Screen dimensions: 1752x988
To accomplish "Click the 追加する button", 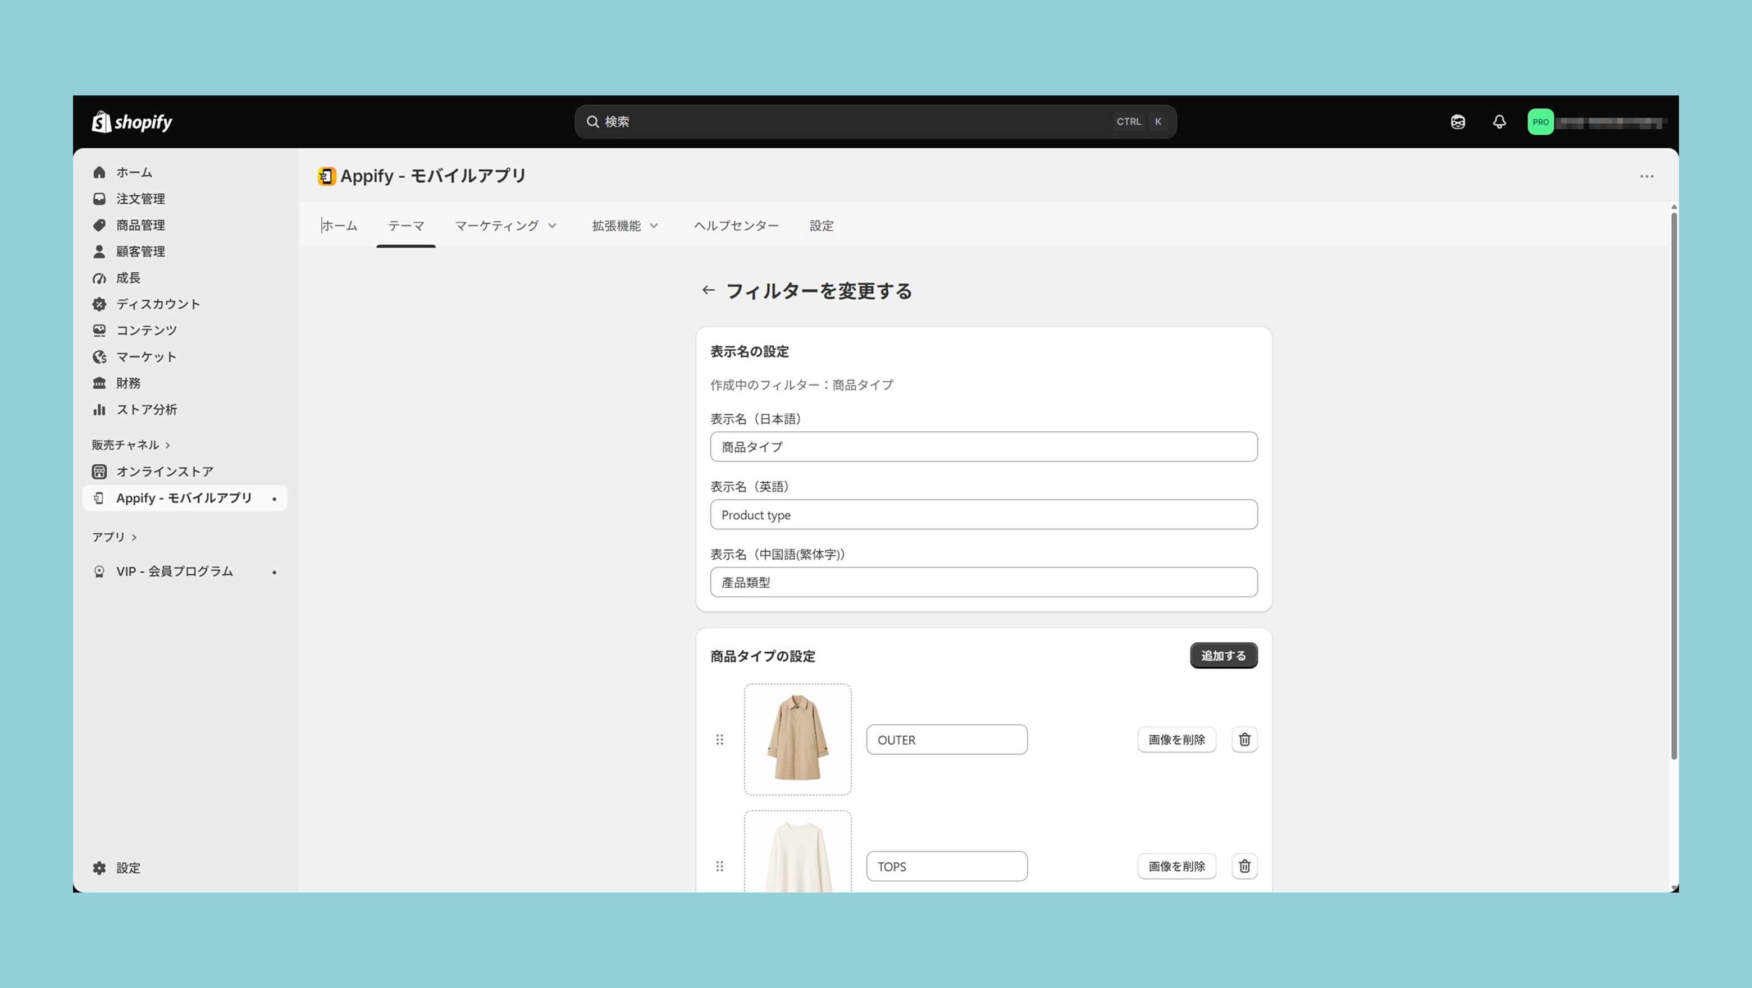I will tap(1223, 656).
